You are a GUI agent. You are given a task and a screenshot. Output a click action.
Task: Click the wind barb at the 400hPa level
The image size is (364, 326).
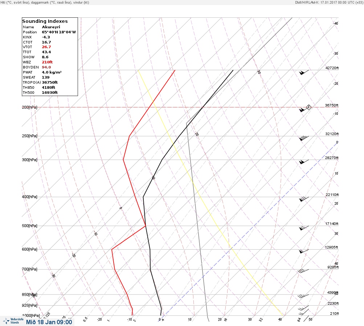click(x=304, y=199)
